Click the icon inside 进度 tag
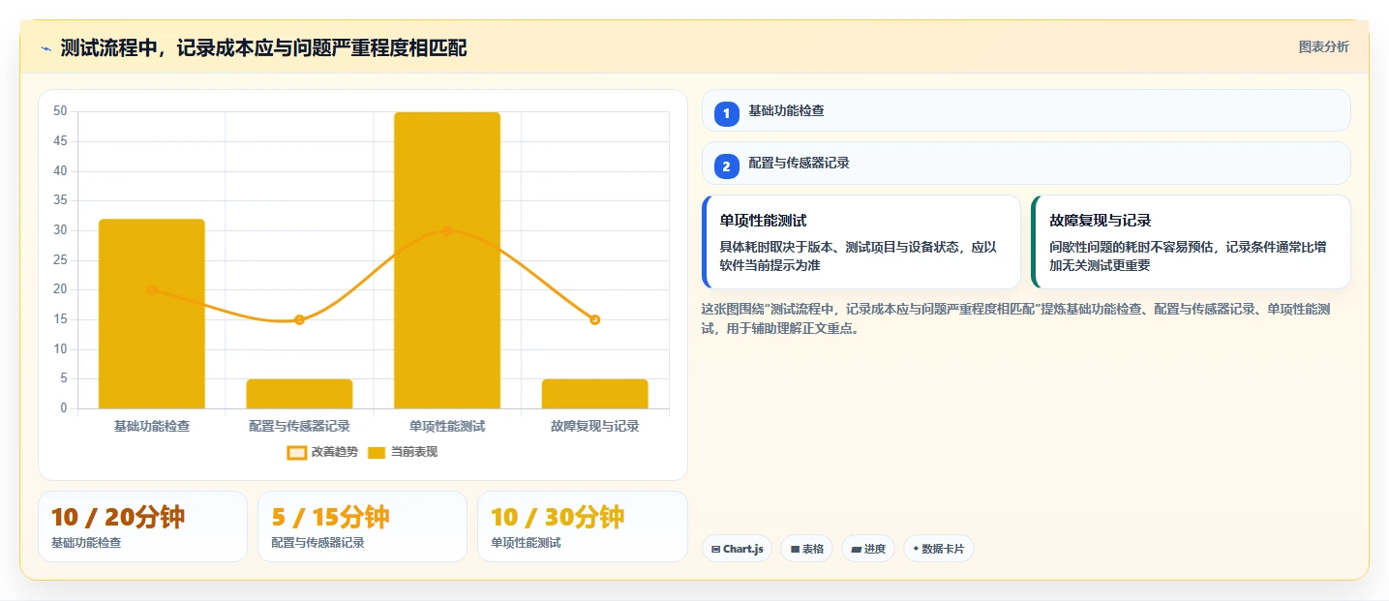Screen dimensions: 1389x601 [x=856, y=549]
